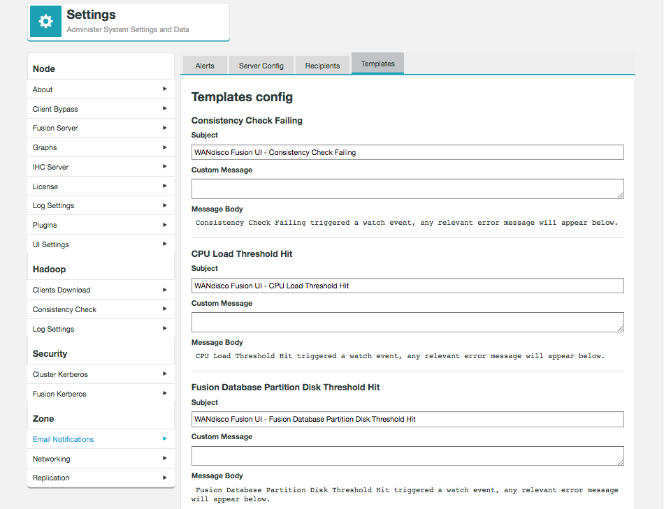The width and height of the screenshot is (664, 509).
Task: Click Fusion Database Partition subject field
Action: point(407,419)
